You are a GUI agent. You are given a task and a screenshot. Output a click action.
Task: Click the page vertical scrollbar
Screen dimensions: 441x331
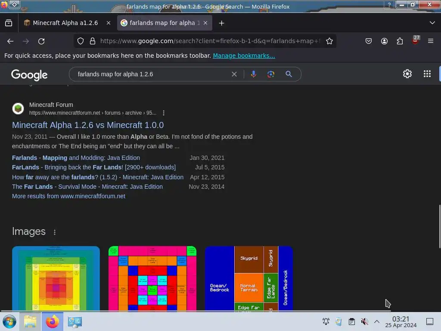pos(439,227)
